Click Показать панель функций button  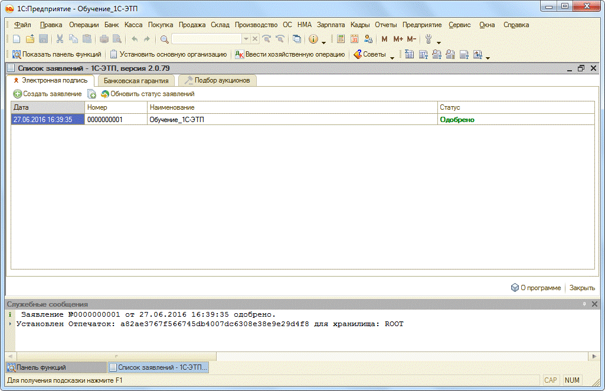57,54
